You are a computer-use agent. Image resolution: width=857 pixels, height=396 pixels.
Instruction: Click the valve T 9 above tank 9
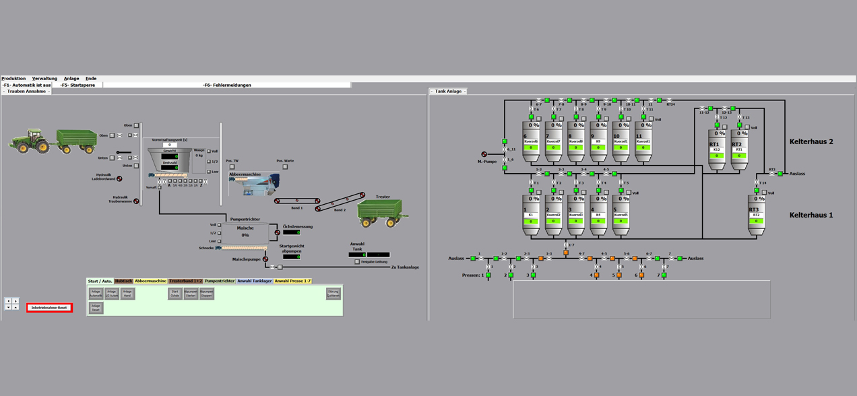point(598,109)
